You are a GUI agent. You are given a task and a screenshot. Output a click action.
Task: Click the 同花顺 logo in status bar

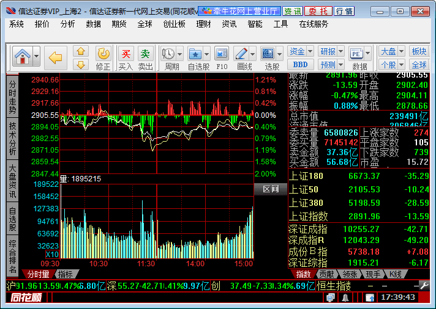tap(26, 297)
